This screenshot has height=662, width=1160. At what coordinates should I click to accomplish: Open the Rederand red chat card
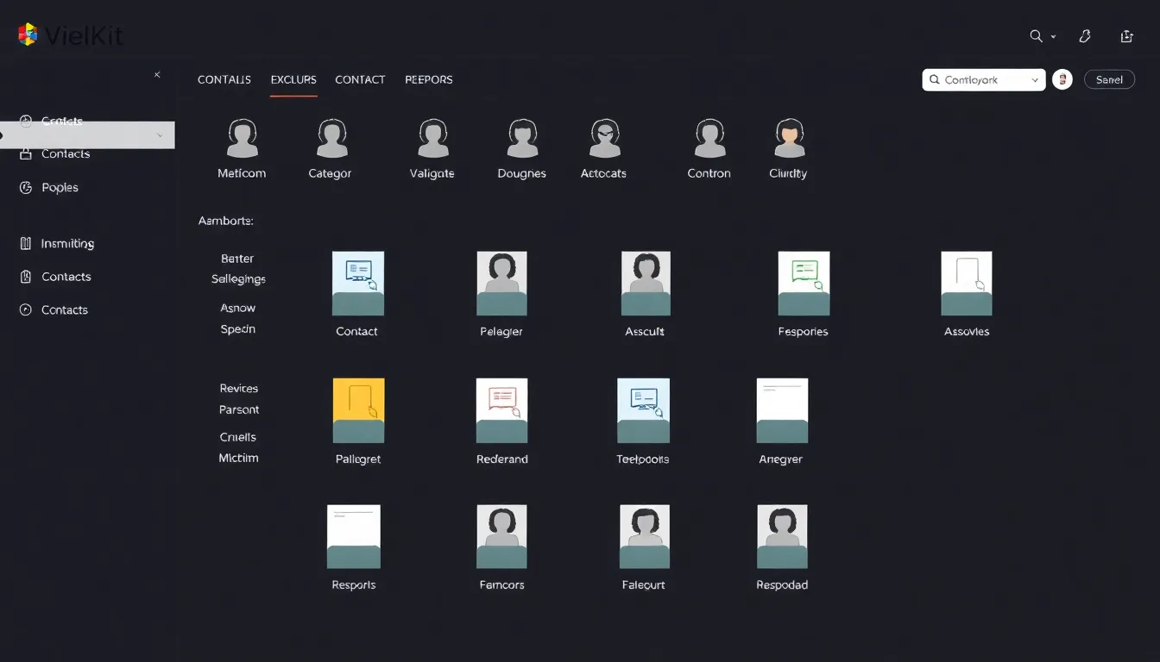501,410
